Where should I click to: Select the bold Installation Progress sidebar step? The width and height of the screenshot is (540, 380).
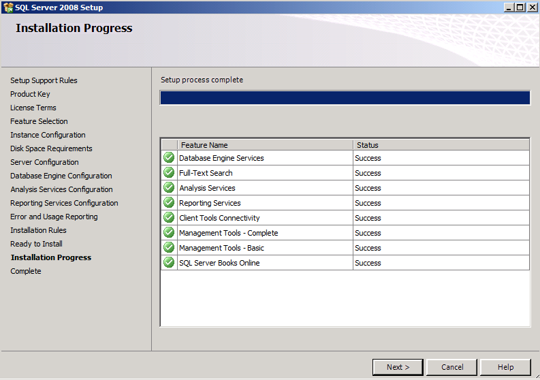coord(51,257)
